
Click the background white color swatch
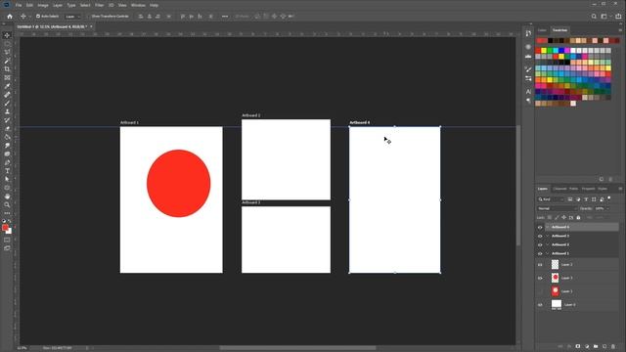coord(9,231)
